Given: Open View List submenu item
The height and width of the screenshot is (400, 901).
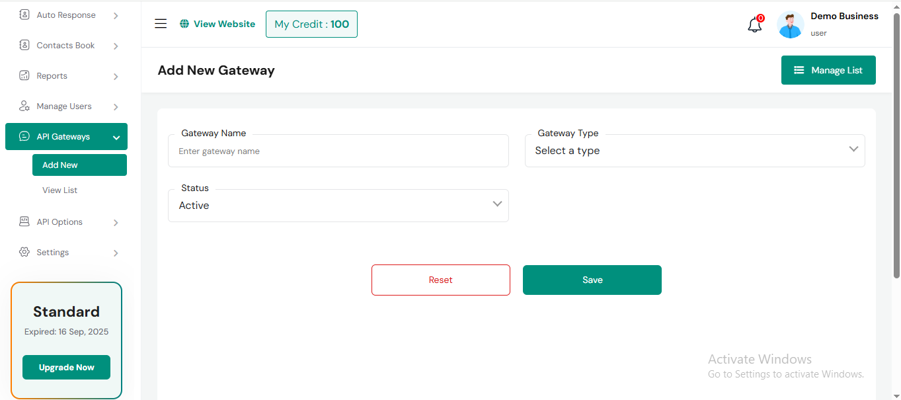Looking at the screenshot, I should click(60, 190).
